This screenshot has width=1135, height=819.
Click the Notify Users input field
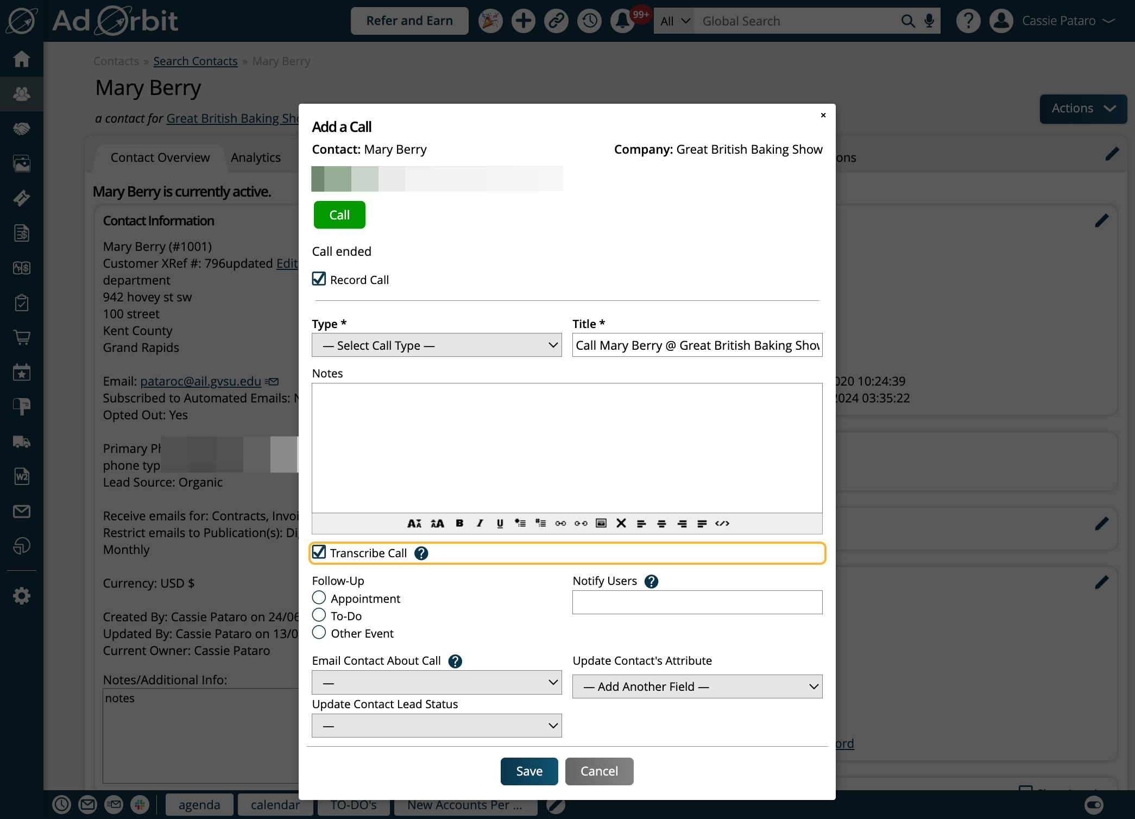coord(697,602)
